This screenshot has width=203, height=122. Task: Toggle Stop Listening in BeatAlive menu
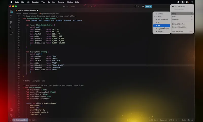click(x=182, y=6)
